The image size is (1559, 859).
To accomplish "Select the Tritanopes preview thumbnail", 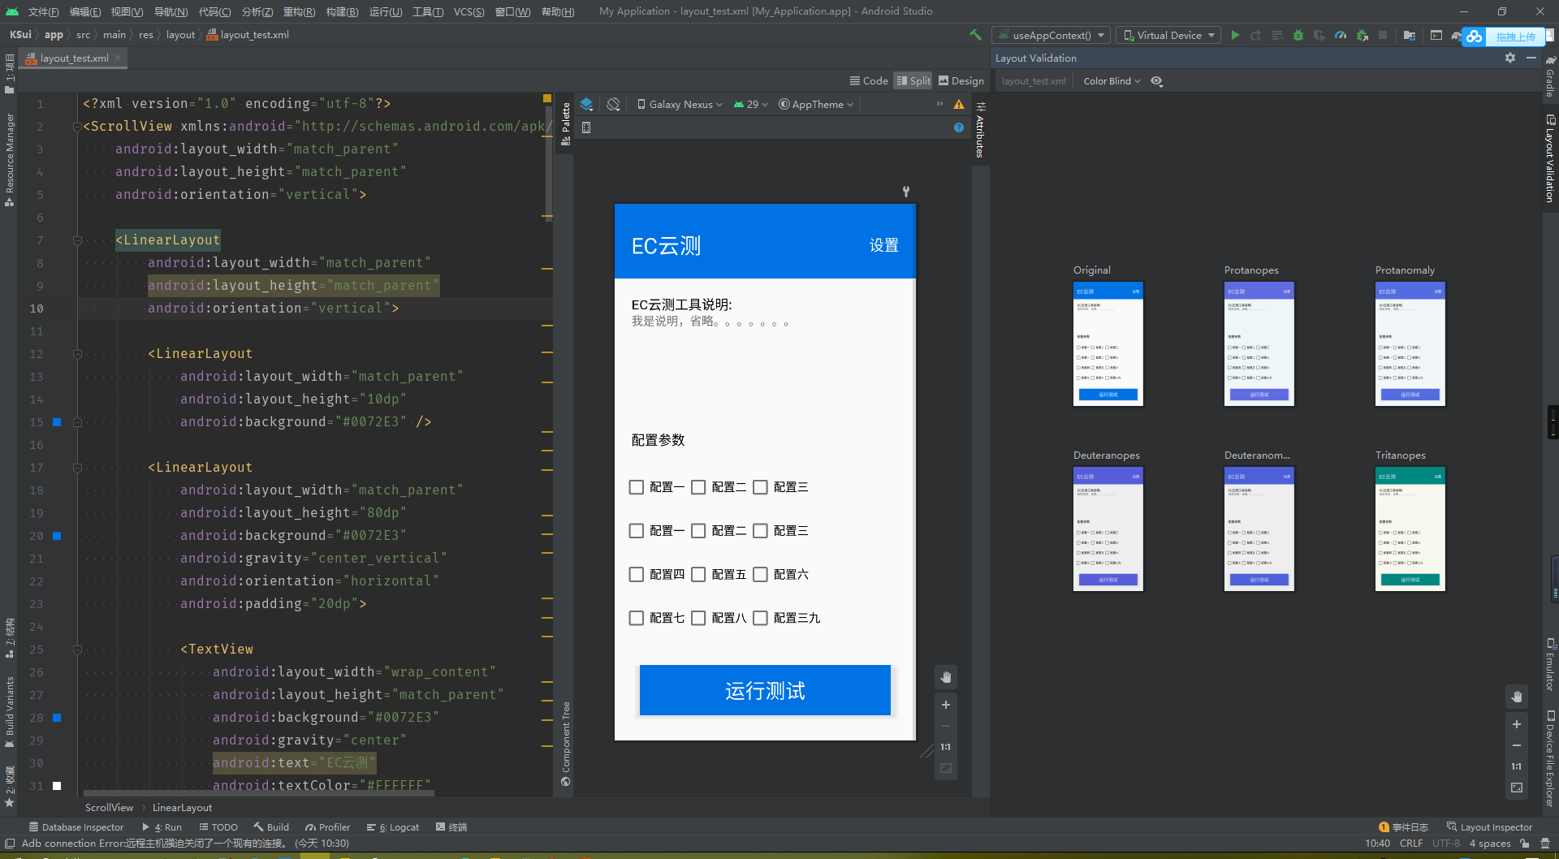I will 1410,529.
